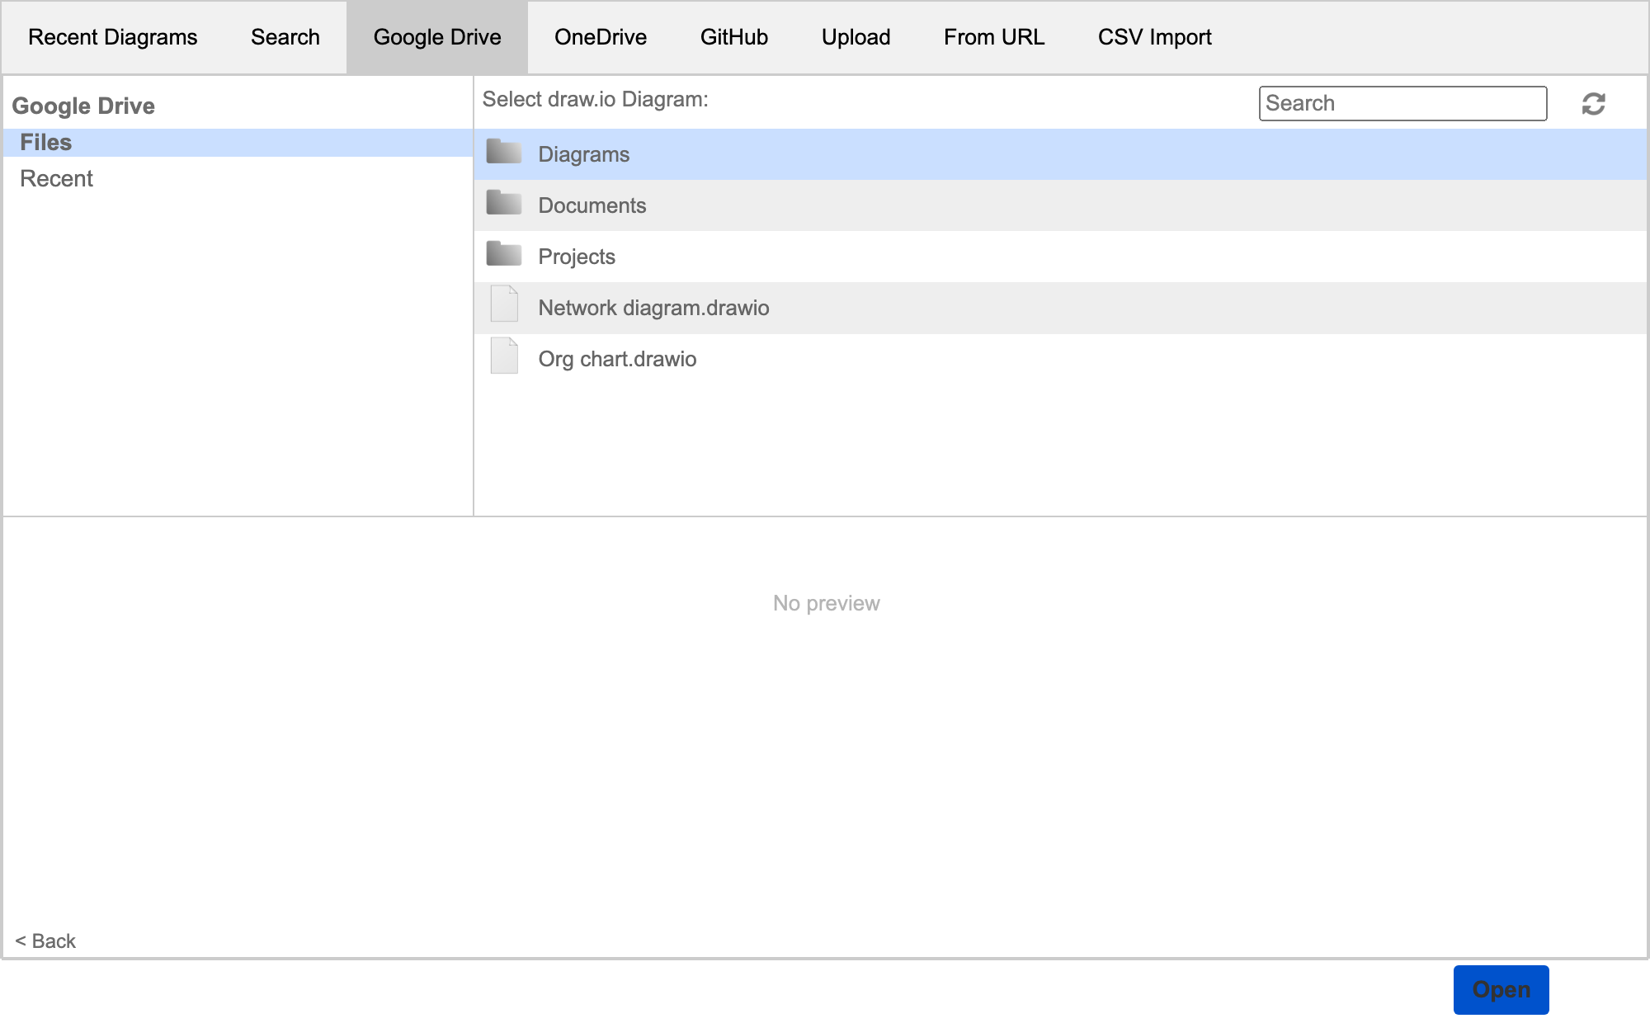Image resolution: width=1650 pixels, height=1023 pixels.
Task: Open the From URL tab
Action: (x=994, y=37)
